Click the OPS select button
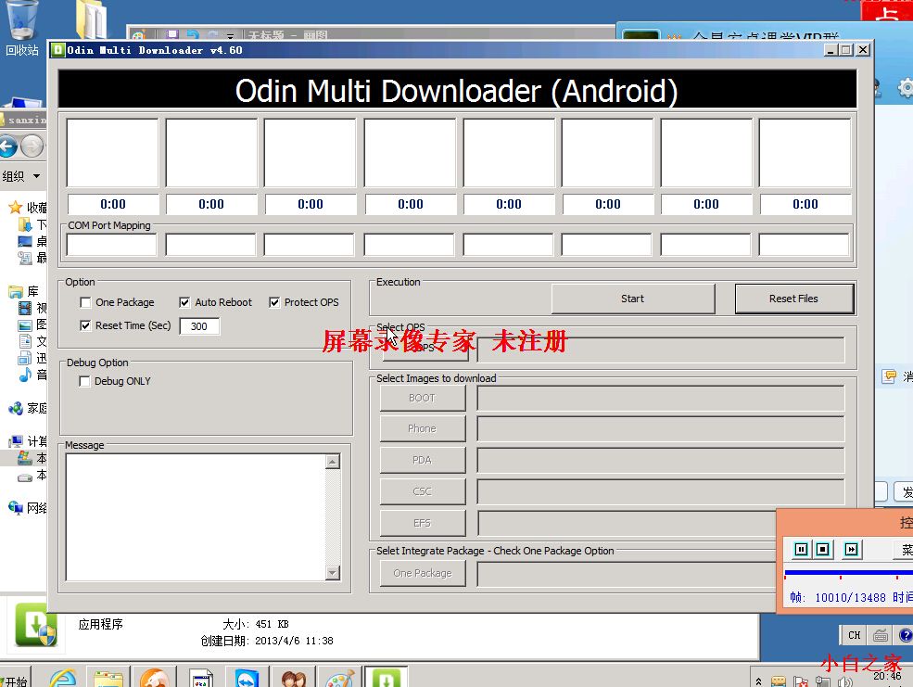The image size is (913, 687). coord(425,349)
